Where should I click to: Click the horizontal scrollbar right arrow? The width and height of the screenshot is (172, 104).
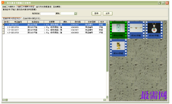click(x=105, y=100)
